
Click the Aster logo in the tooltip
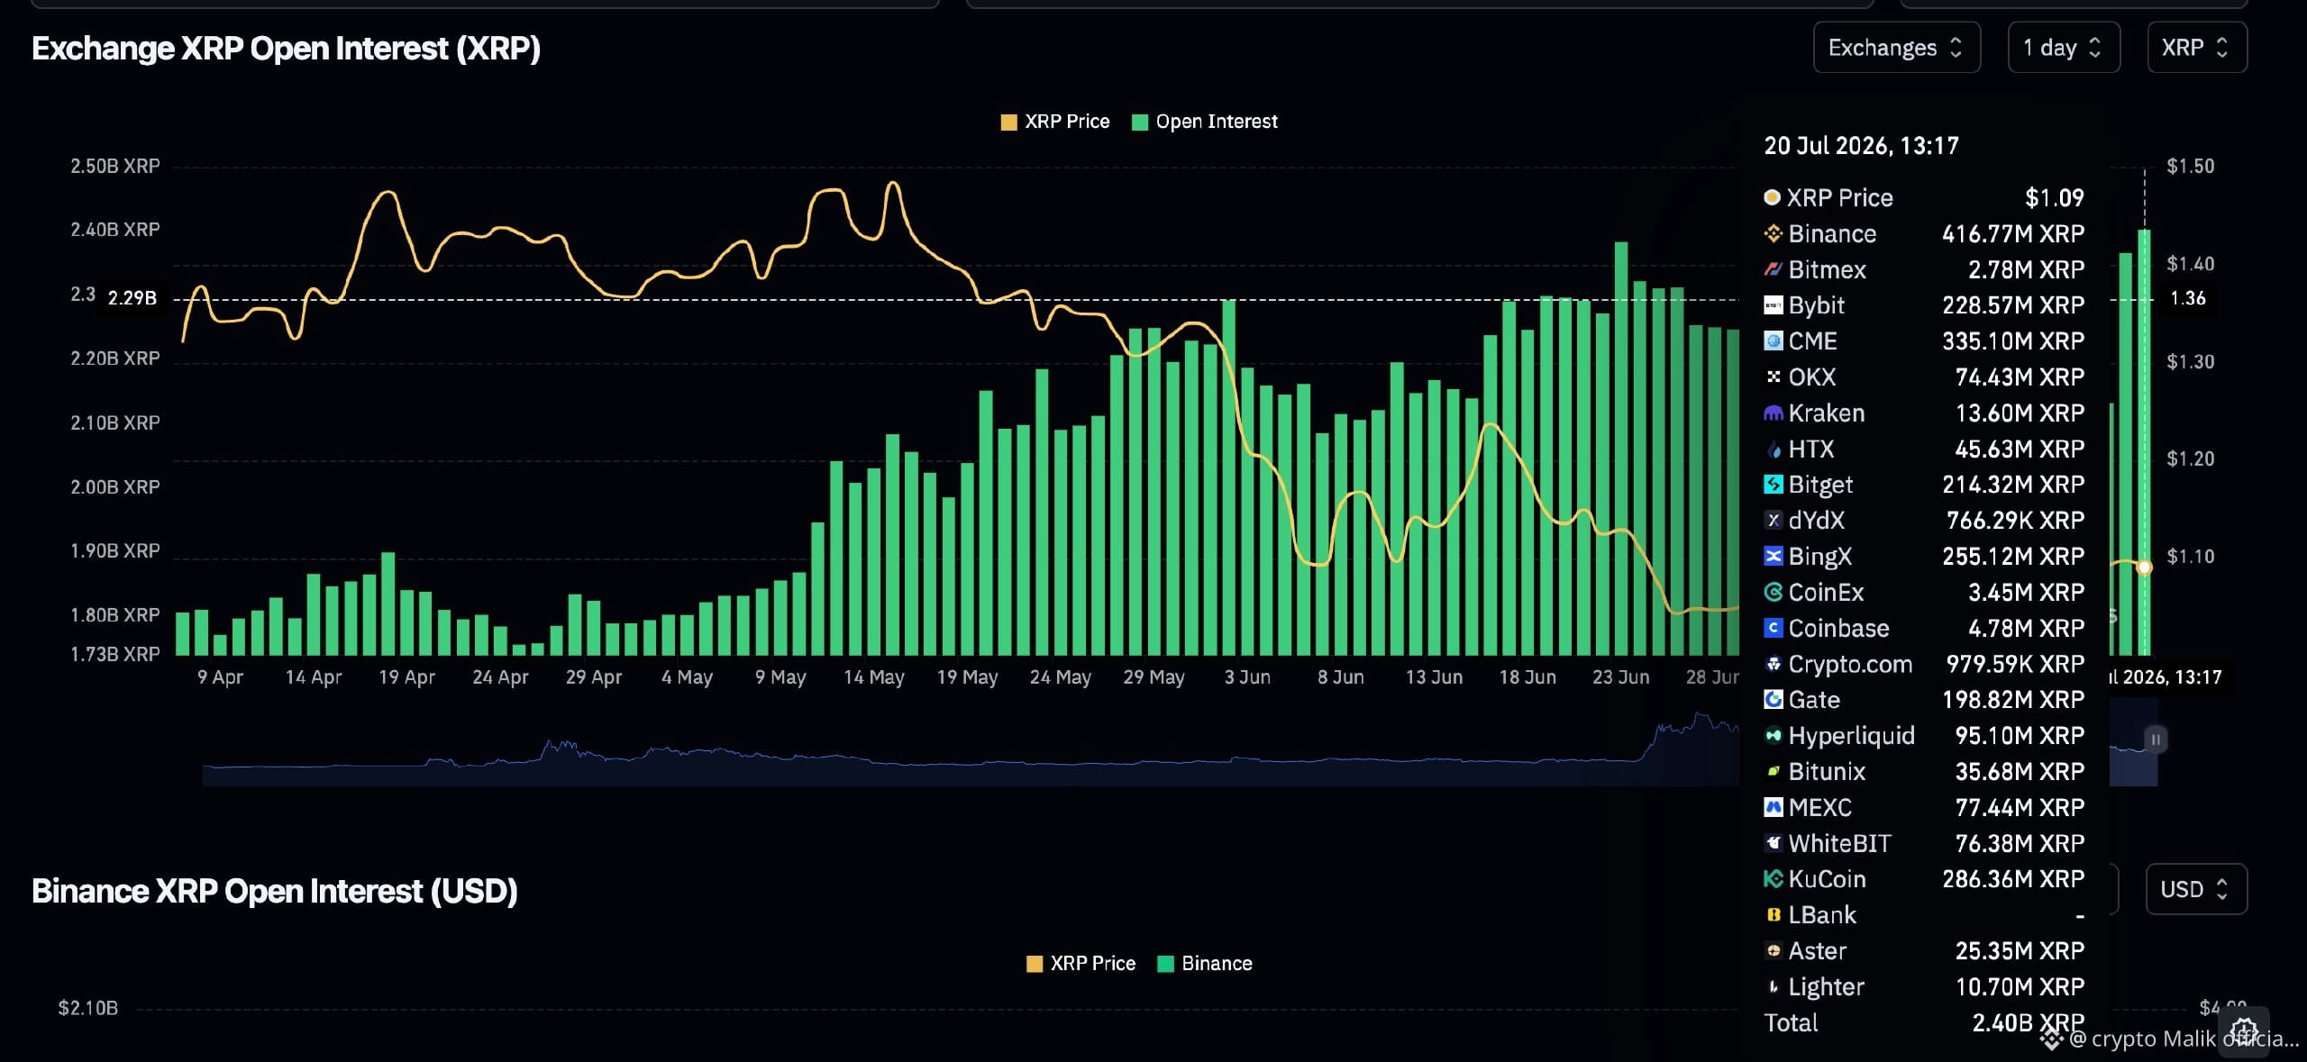click(1773, 951)
